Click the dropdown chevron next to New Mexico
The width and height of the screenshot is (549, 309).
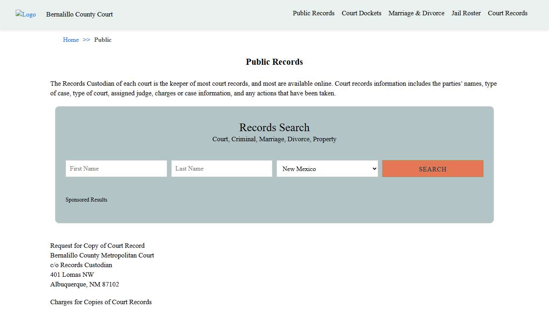point(373,169)
